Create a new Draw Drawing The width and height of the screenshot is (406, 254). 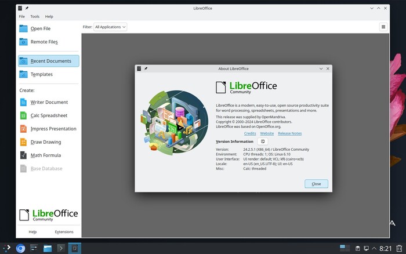tap(41, 142)
